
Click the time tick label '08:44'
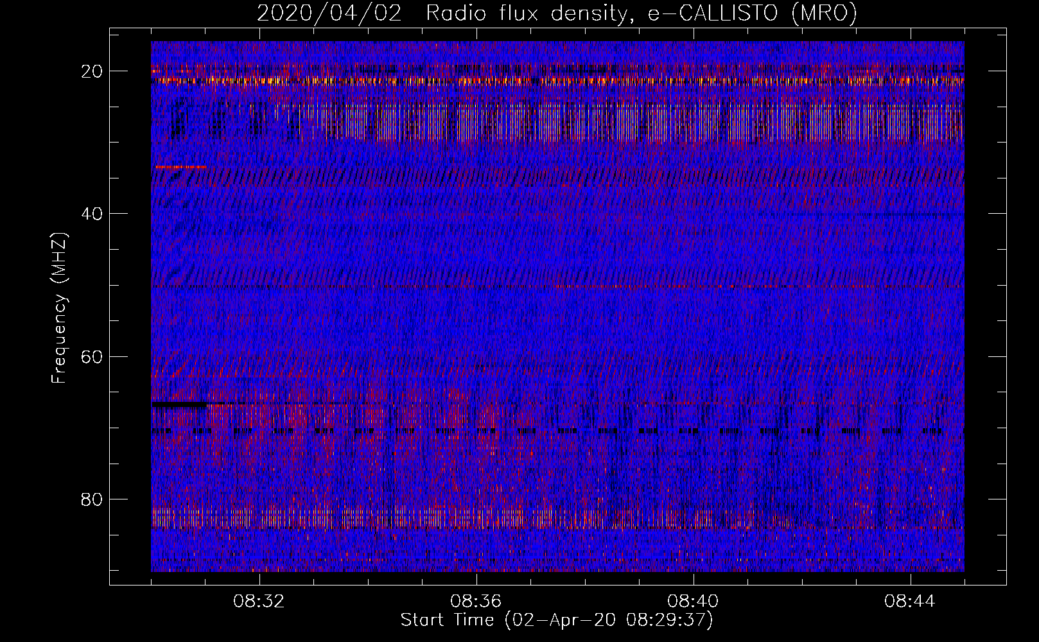(x=910, y=602)
